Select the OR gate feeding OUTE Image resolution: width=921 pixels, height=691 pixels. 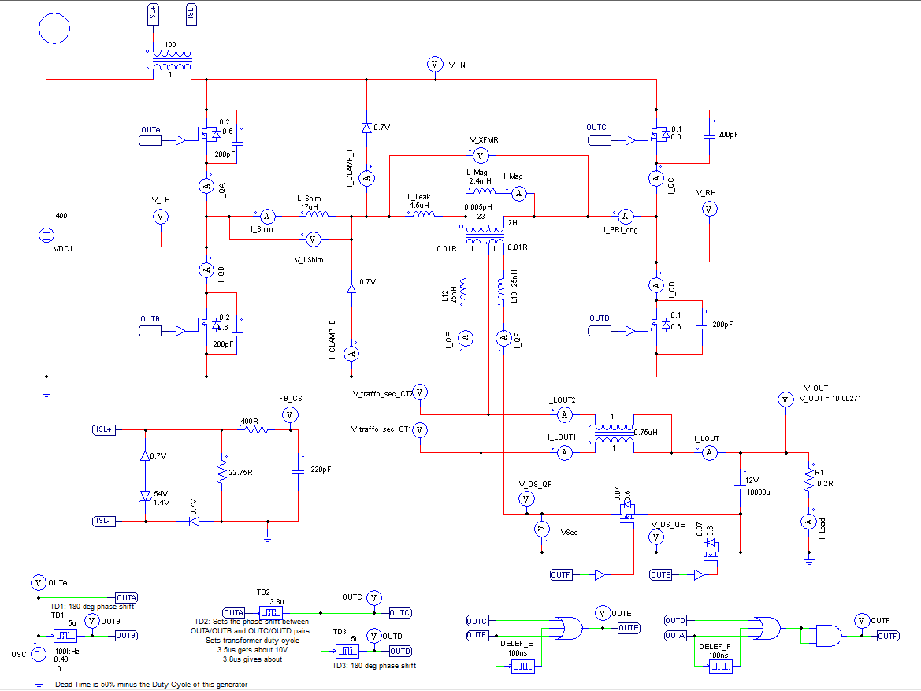click(569, 628)
